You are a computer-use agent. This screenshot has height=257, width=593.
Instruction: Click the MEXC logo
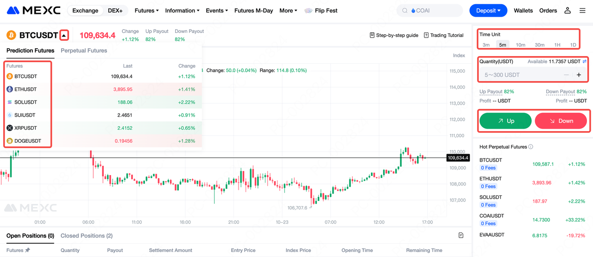coord(33,10)
